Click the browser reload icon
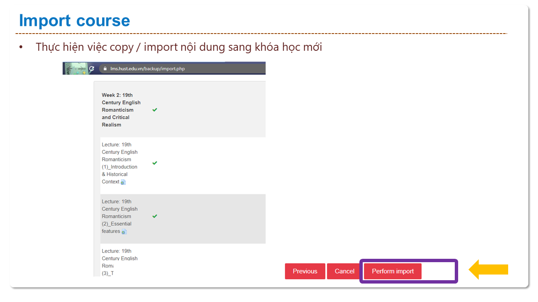Viewport: 538px width, 302px height. click(x=91, y=68)
